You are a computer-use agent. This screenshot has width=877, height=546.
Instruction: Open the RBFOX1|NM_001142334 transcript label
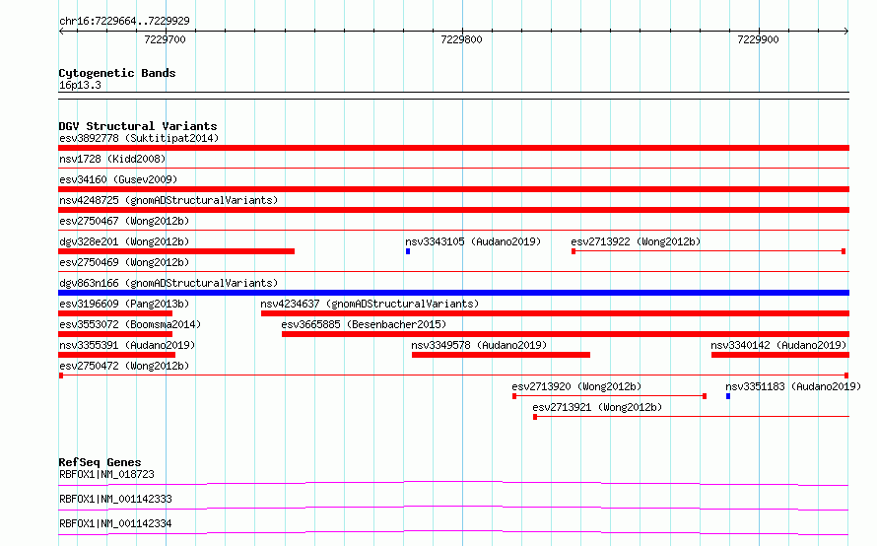(x=115, y=523)
